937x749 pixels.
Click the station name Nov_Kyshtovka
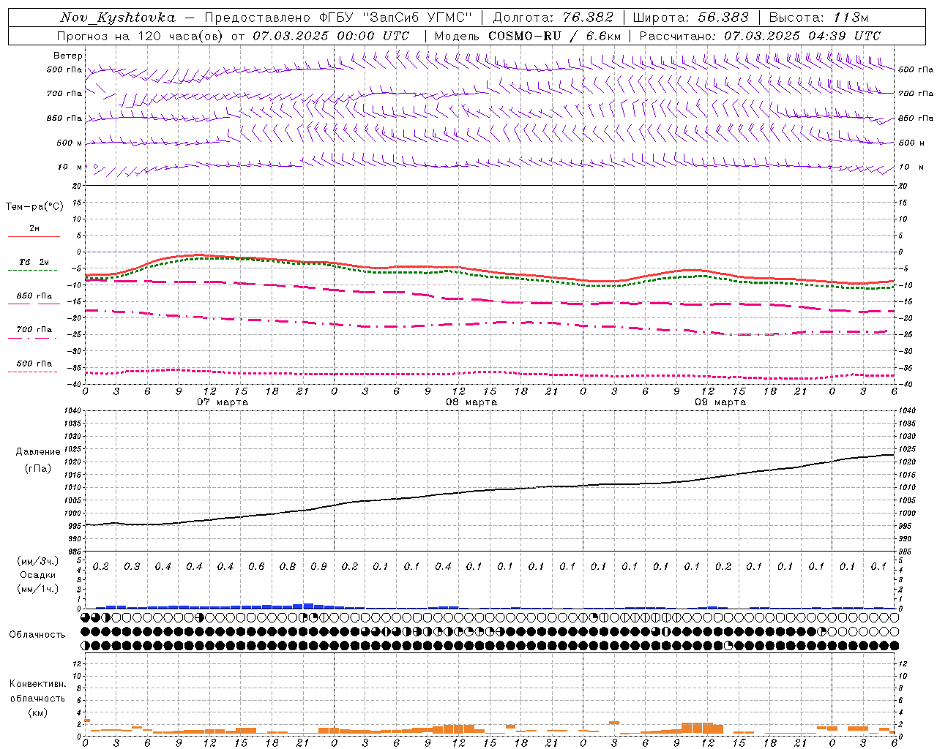click(x=118, y=18)
